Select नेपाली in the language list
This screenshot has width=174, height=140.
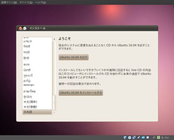[37, 47]
